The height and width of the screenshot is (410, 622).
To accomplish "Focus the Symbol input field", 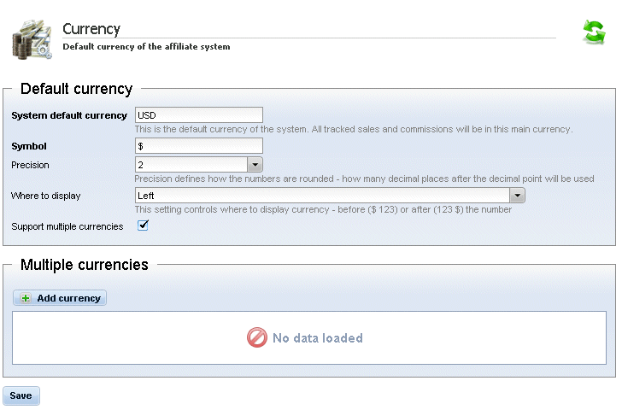I will point(199,146).
